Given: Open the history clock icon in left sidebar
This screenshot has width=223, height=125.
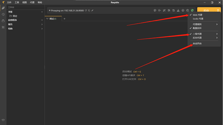Looking at the screenshot, I should click(3, 14).
